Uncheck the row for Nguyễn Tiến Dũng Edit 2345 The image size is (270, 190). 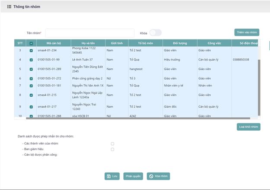[x=31, y=69]
